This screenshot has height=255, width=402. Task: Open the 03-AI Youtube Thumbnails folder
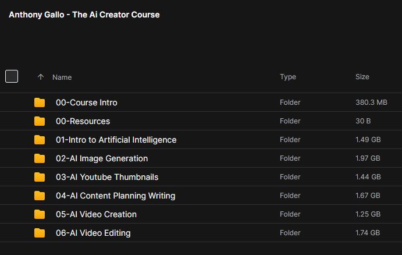click(x=107, y=177)
